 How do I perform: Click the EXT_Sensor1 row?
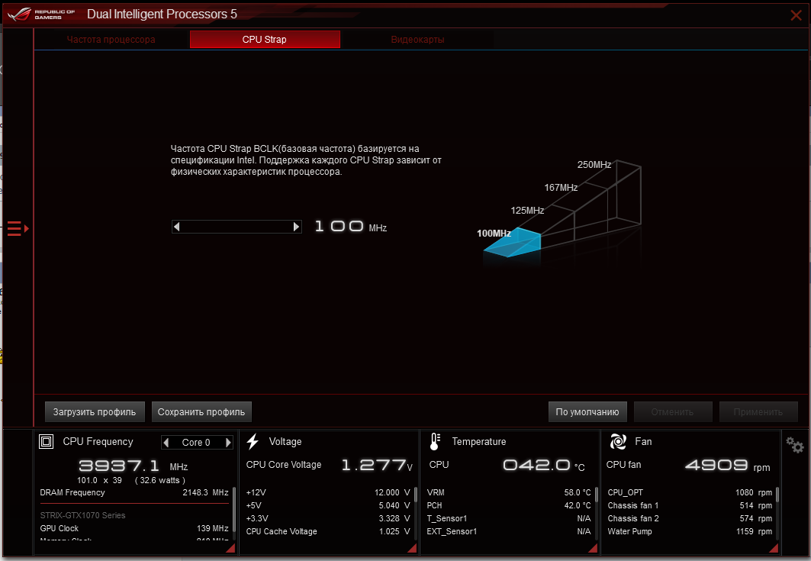click(509, 531)
